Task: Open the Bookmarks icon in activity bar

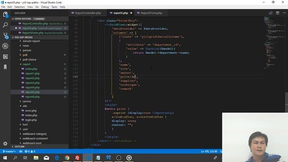Action: (5, 67)
